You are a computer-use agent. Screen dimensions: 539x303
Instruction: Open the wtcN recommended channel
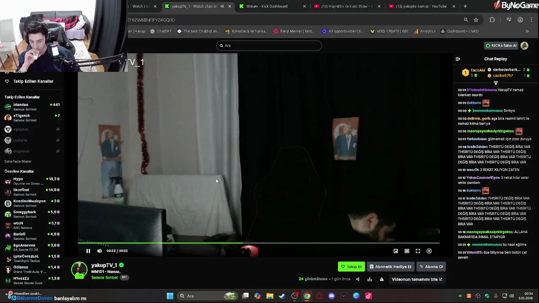coord(33,225)
